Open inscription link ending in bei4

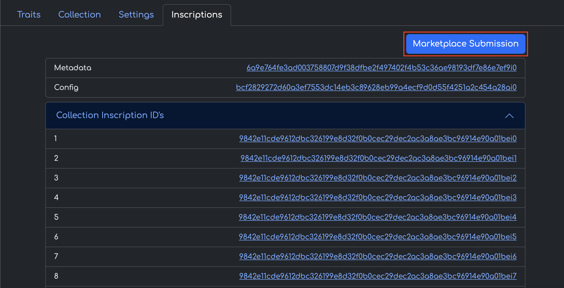click(x=377, y=217)
